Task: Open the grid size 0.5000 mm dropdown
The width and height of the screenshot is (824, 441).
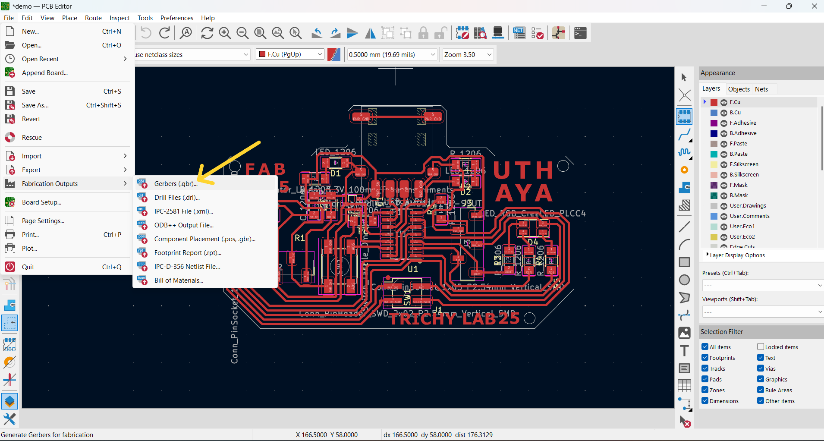Action: click(392, 54)
